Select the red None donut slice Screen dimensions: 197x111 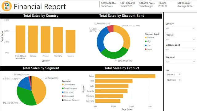point(111,29)
